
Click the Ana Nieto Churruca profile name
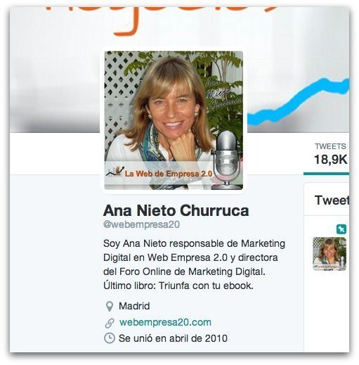(x=176, y=210)
